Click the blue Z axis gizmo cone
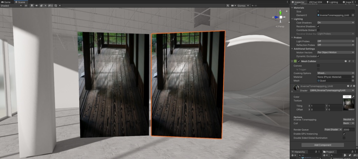 277,17
